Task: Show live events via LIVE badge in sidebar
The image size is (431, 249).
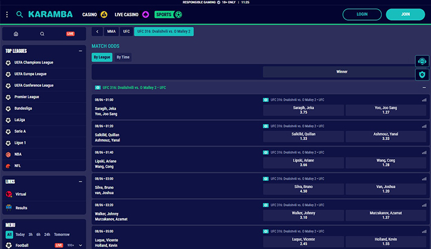Action: coord(70,34)
